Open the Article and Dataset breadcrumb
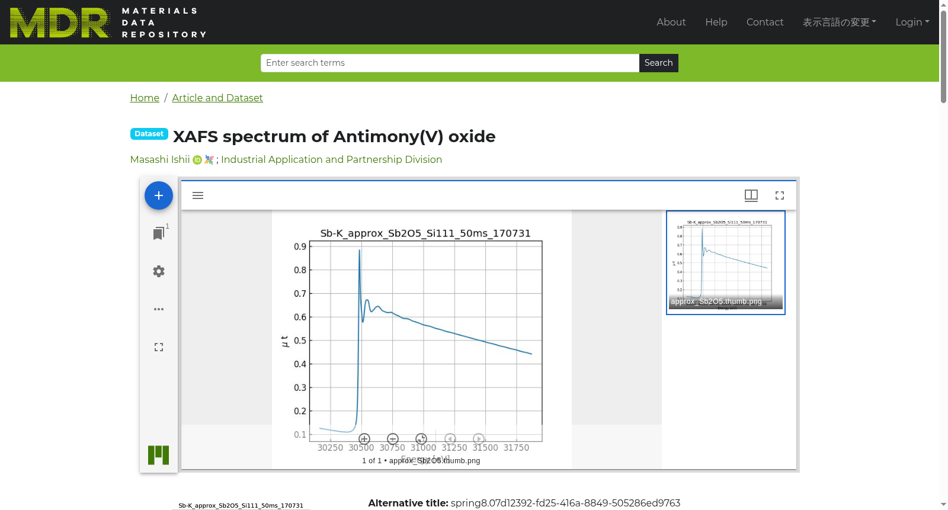The height and width of the screenshot is (510, 948). 217,98
